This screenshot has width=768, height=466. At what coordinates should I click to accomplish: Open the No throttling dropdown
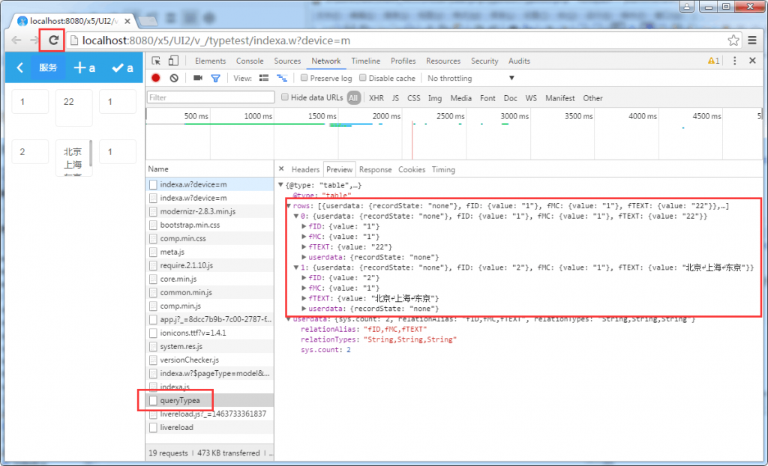point(465,78)
